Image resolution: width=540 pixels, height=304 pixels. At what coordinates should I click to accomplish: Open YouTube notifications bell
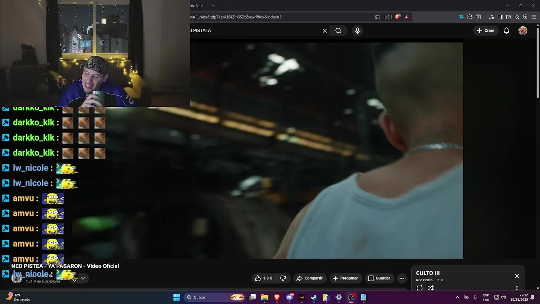(507, 30)
